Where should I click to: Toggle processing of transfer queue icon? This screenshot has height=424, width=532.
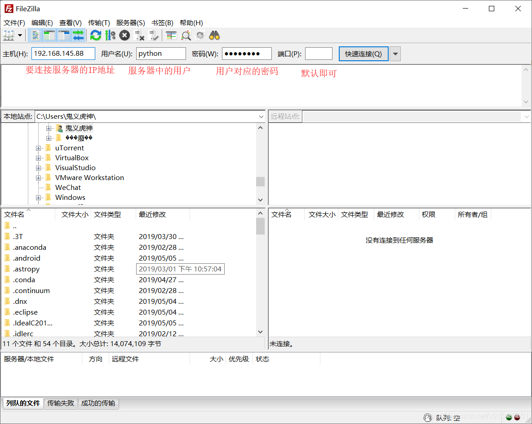110,35
